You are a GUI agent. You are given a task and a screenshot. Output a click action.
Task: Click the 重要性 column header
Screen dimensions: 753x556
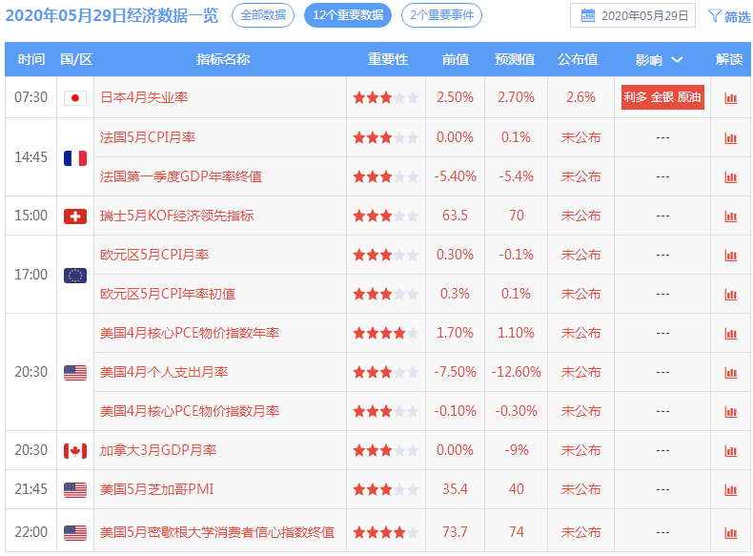(387, 59)
